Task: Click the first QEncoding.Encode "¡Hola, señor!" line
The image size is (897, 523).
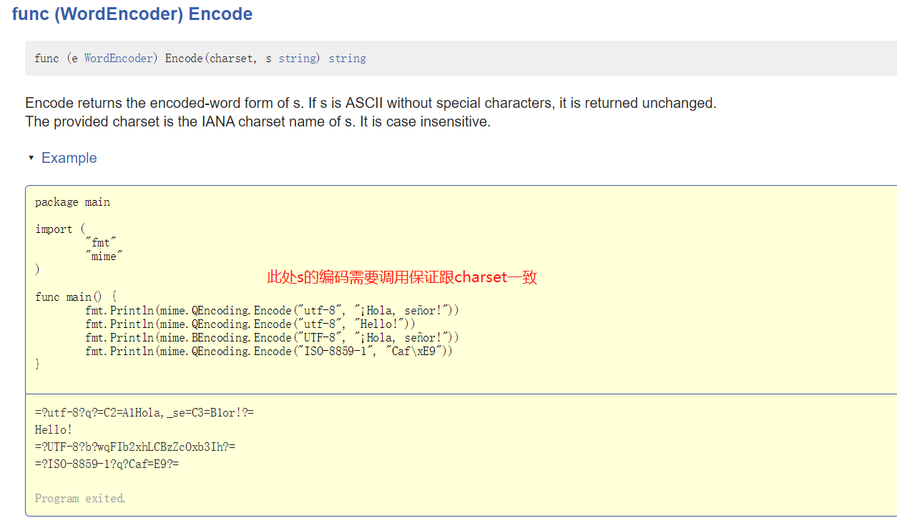Action: [272, 311]
